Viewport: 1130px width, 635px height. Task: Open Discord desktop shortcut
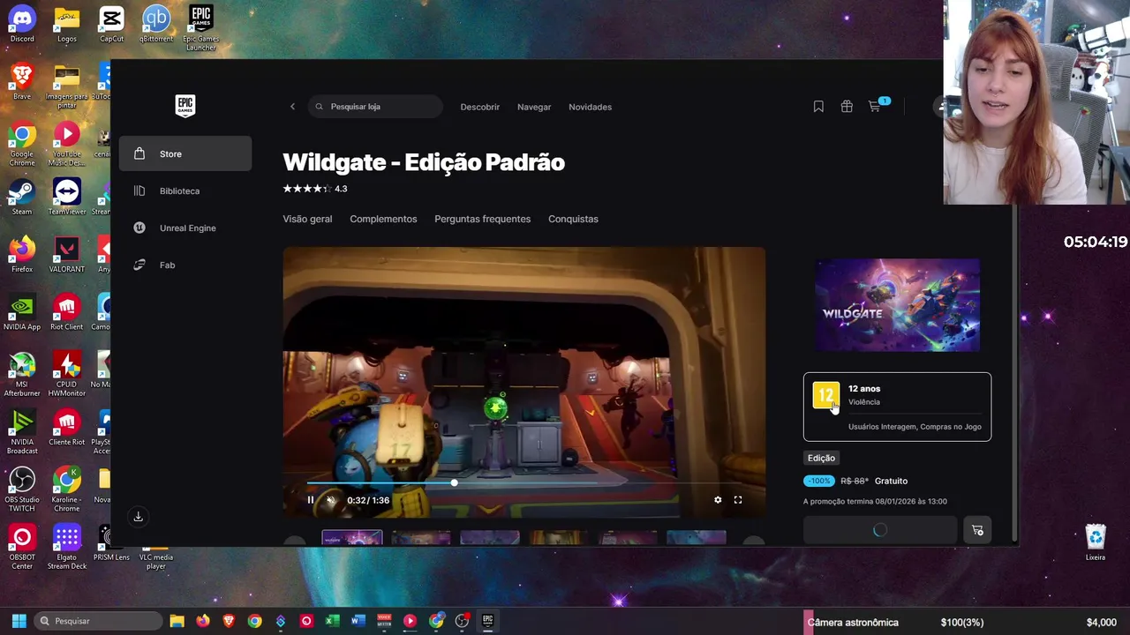[22, 25]
